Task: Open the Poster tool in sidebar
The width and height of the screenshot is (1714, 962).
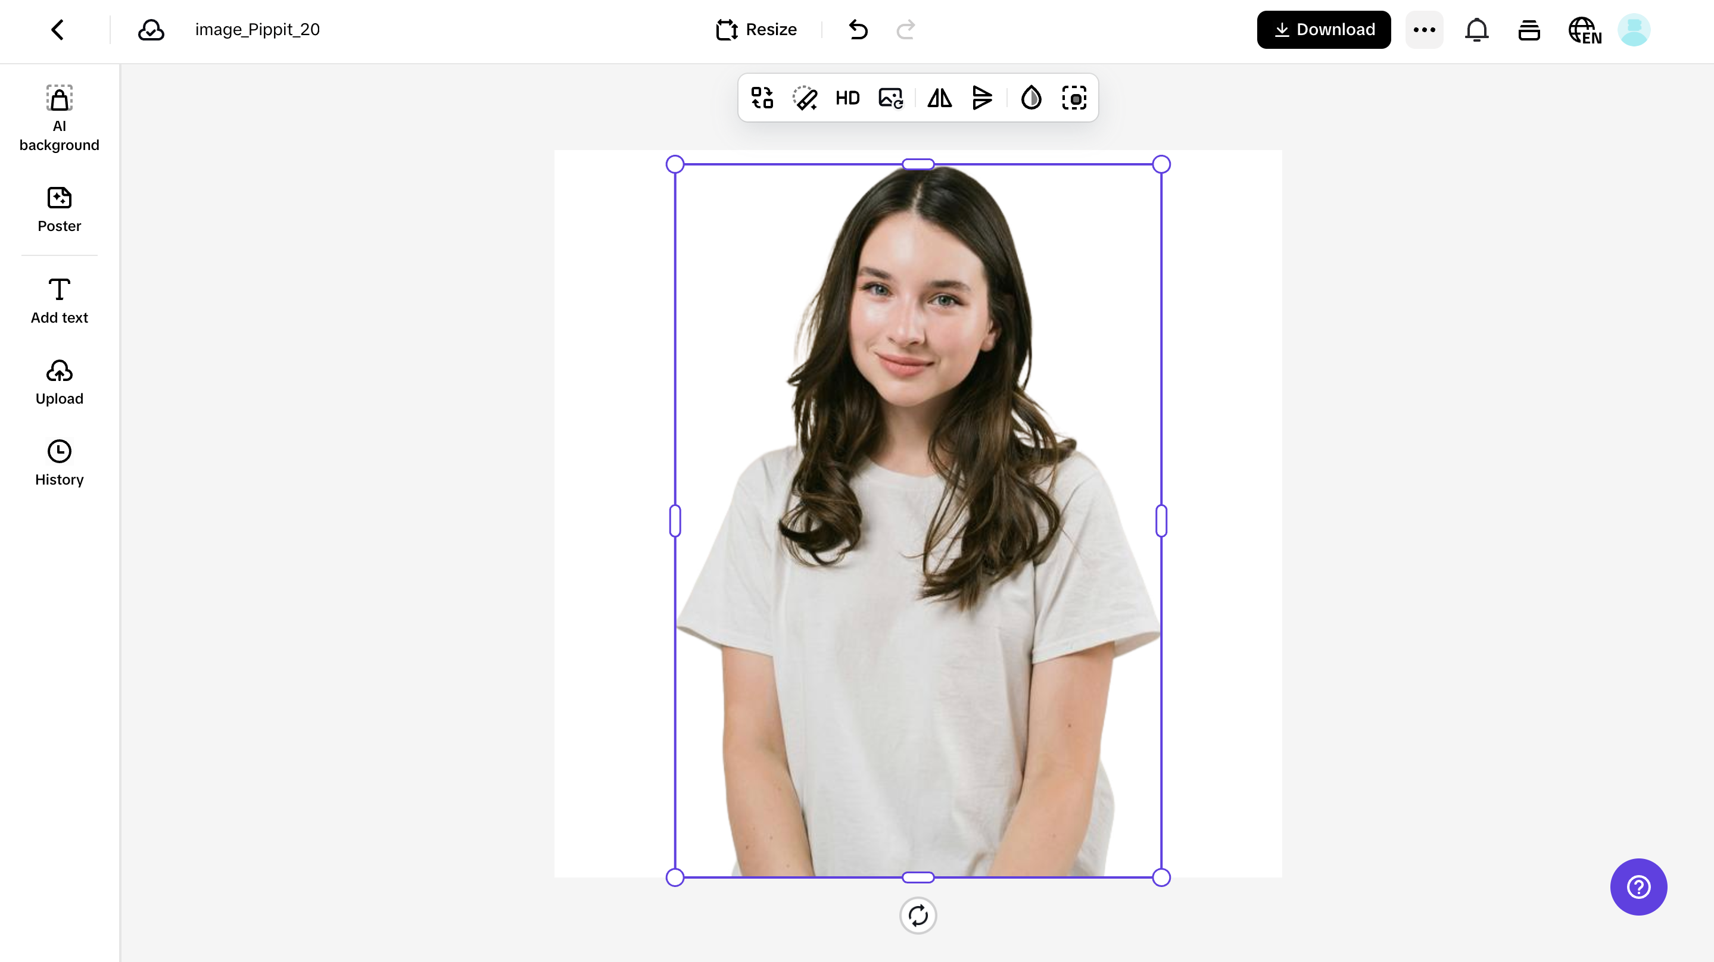Action: (58, 210)
